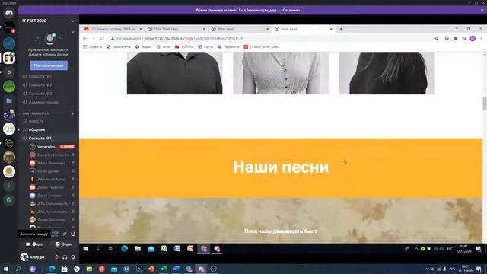Open a new Chrome tab with plus
The image size is (487, 274).
341,29
